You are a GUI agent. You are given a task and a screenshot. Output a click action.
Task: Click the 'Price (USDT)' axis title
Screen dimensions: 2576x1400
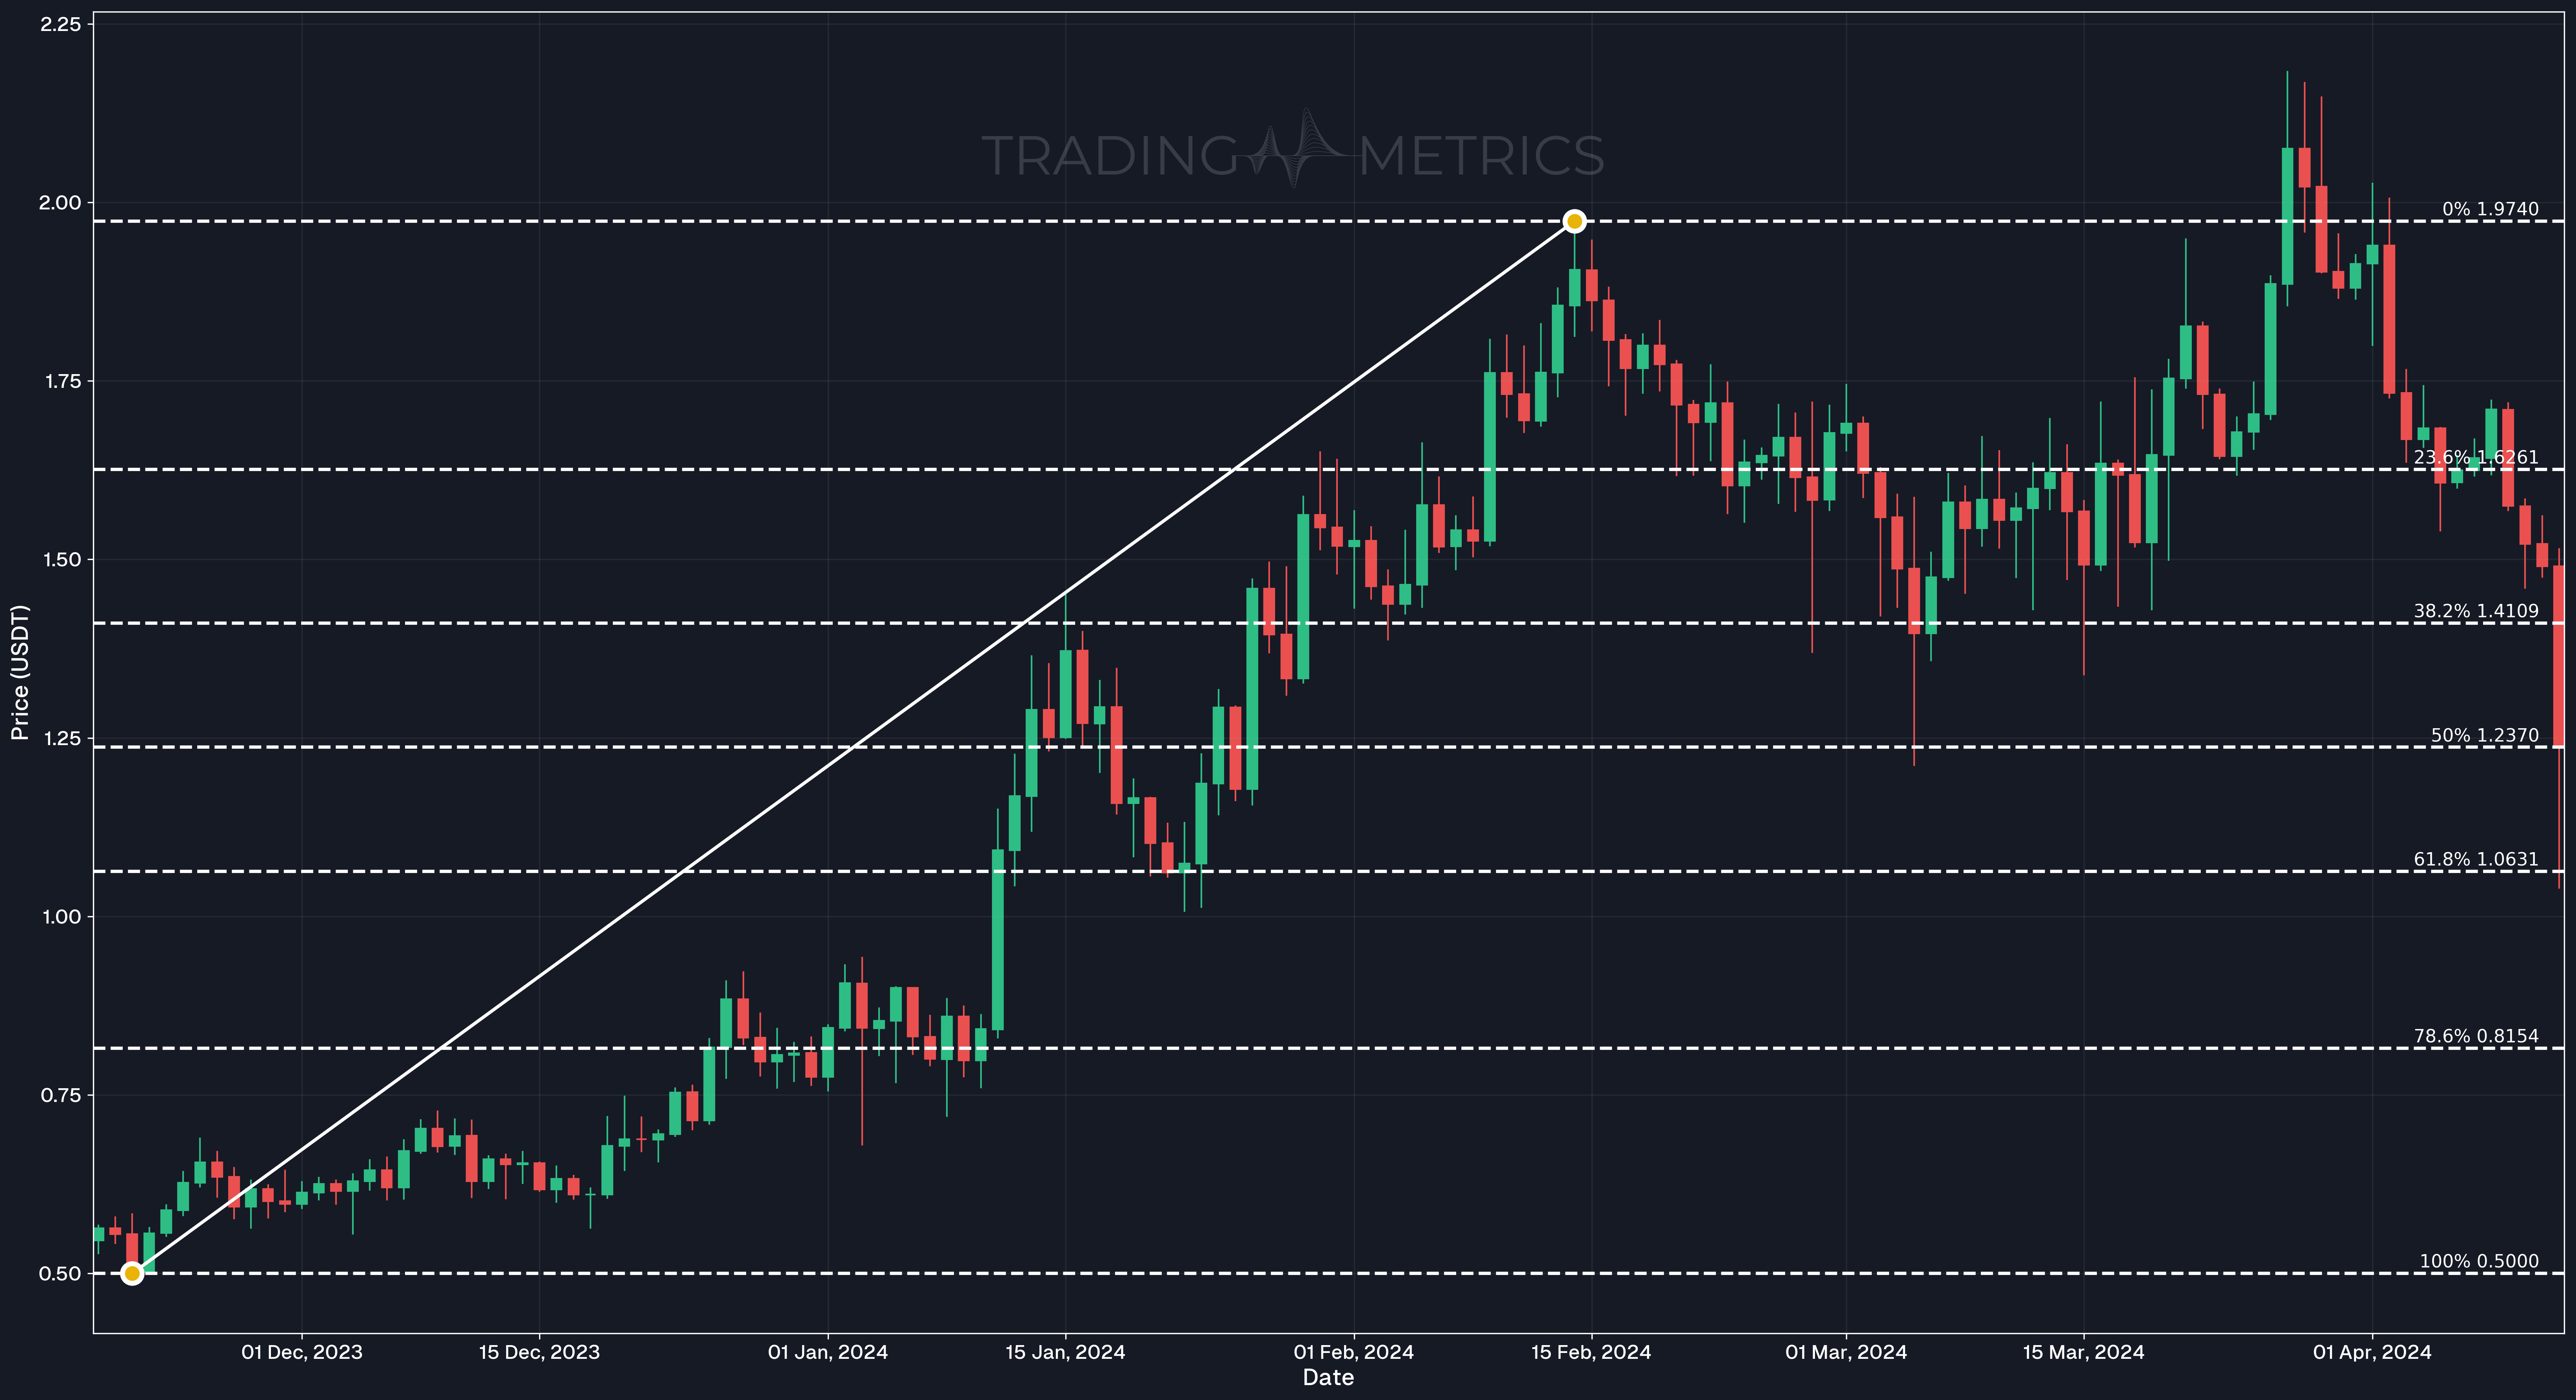[x=20, y=672]
